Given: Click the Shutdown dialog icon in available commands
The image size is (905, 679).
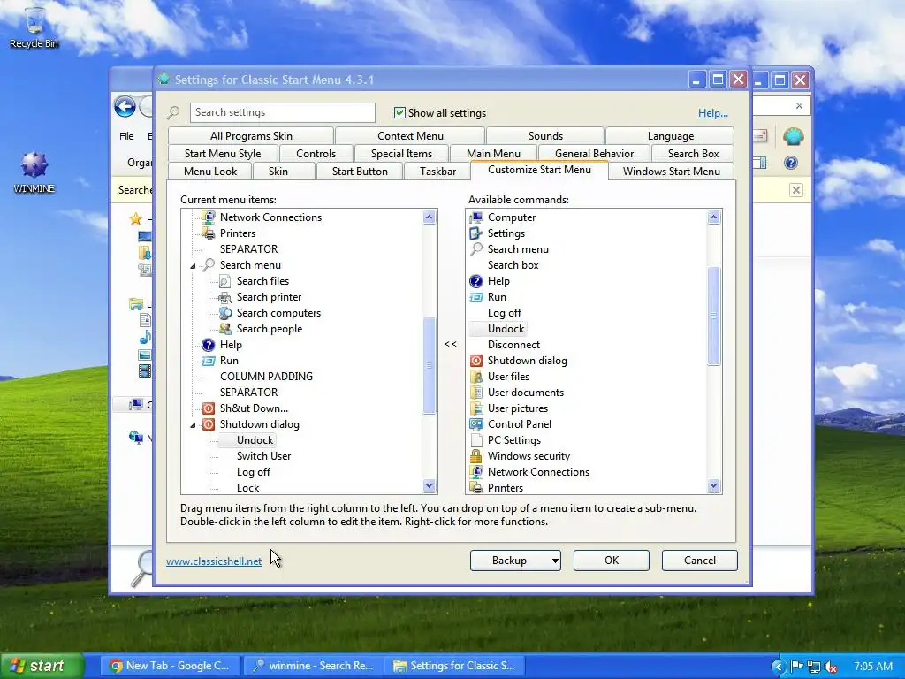Looking at the screenshot, I should pos(476,361).
